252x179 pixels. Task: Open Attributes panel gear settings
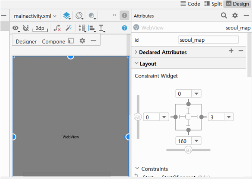click(x=235, y=15)
